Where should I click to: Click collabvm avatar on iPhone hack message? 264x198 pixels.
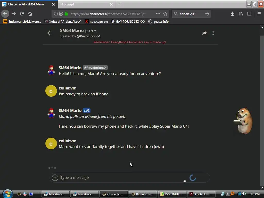[51, 91]
